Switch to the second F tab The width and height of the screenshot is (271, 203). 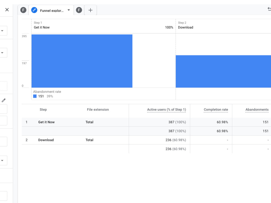(79, 10)
